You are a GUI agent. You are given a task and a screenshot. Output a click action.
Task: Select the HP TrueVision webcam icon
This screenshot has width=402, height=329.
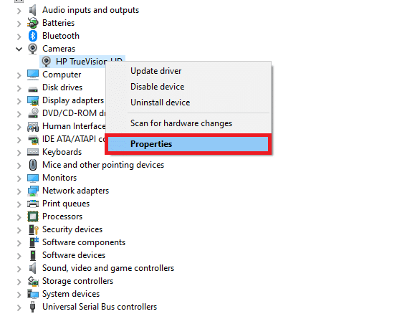click(47, 62)
